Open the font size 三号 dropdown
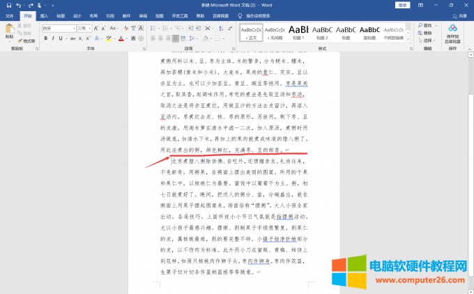 [90, 29]
